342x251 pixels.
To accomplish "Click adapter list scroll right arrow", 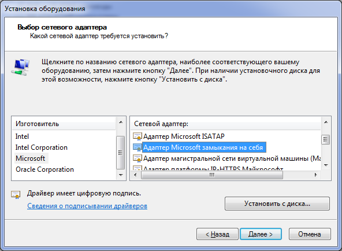I will pos(315,175).
